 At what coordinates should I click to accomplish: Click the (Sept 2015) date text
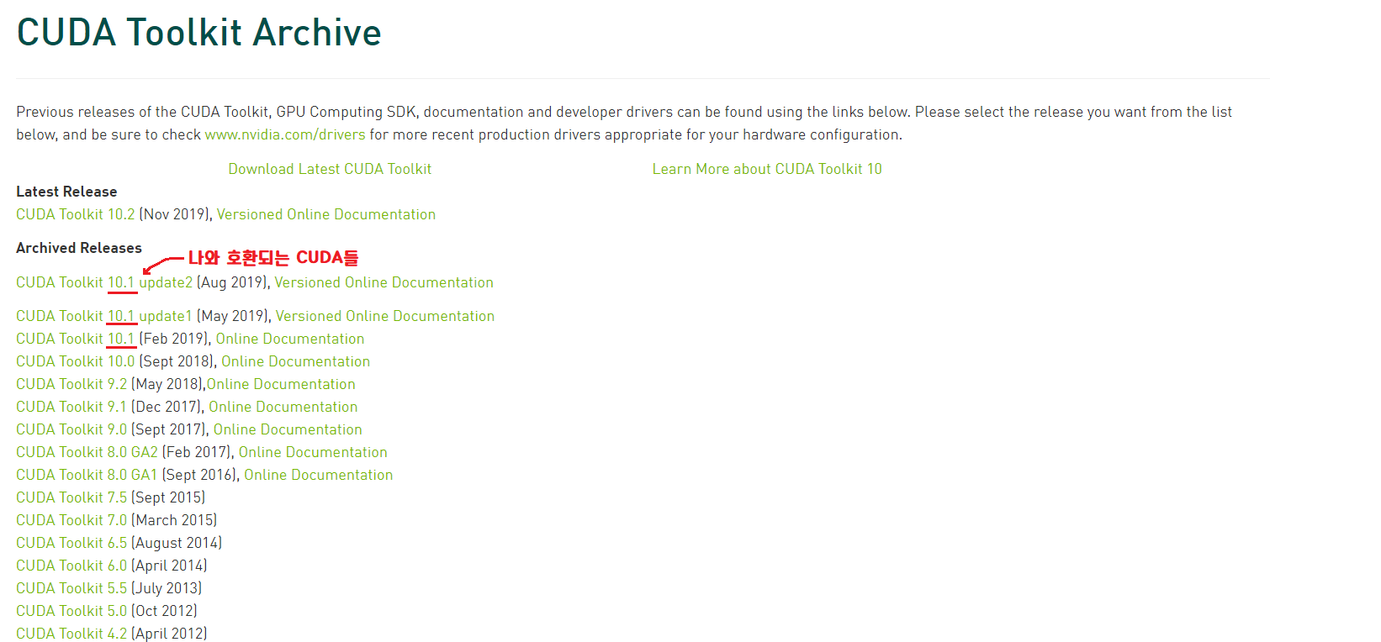(x=168, y=497)
